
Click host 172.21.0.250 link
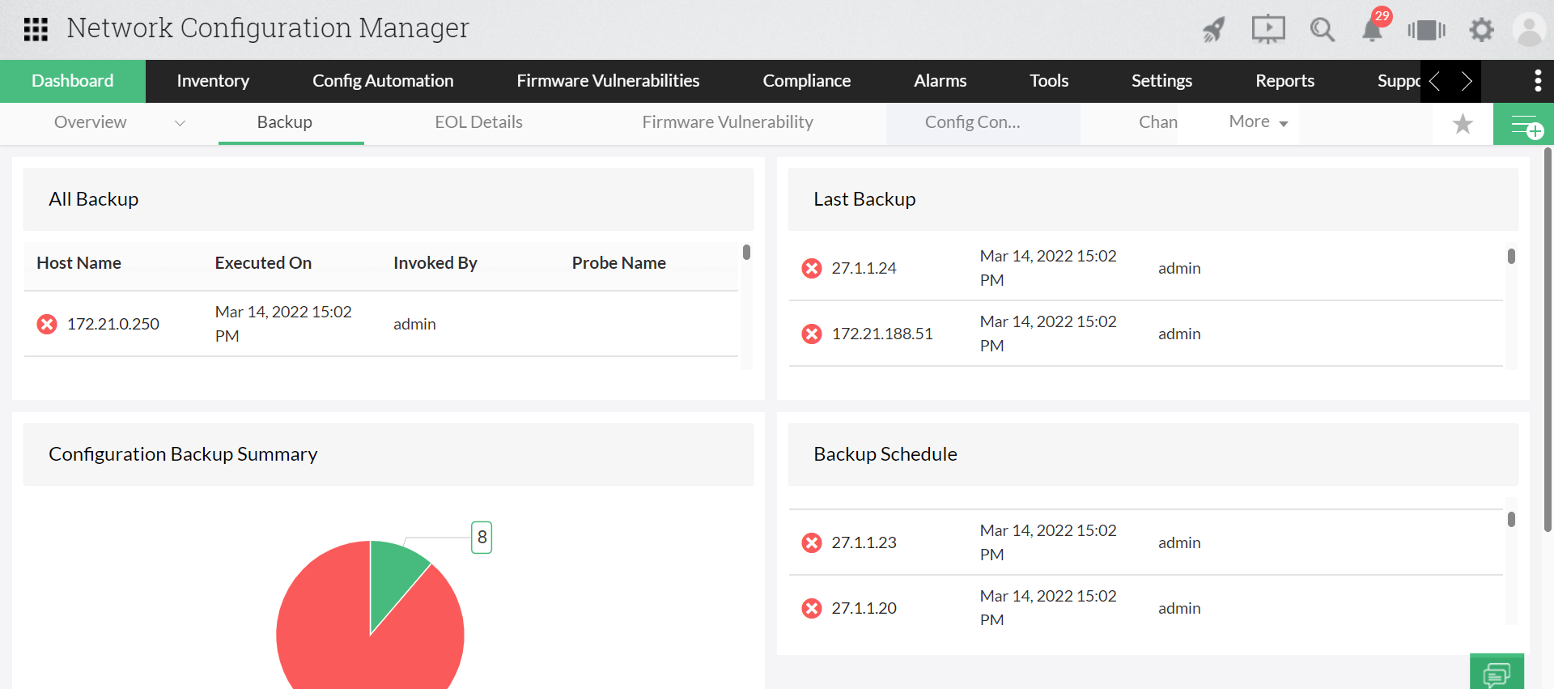(113, 324)
